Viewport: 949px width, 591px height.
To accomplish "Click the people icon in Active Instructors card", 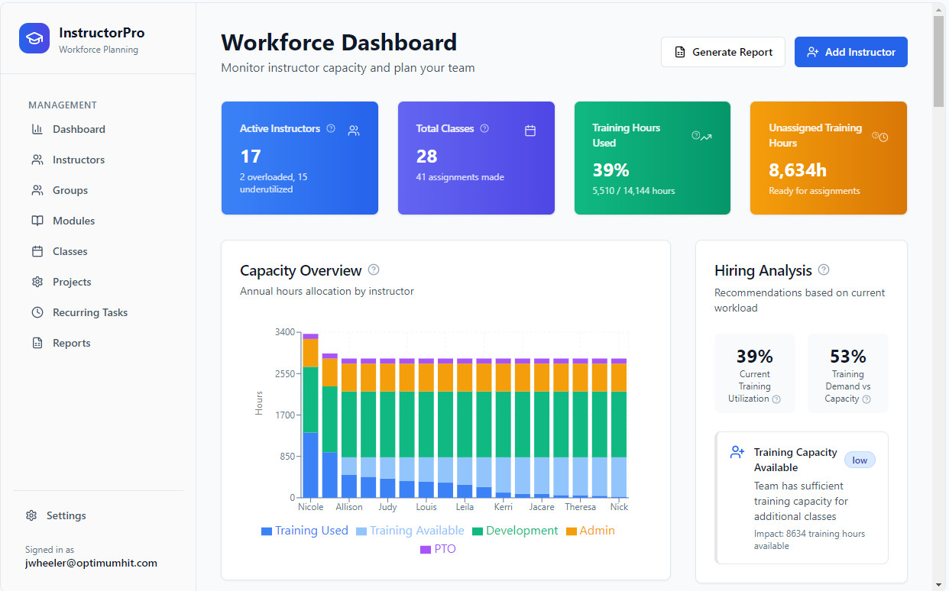I will pos(354,131).
